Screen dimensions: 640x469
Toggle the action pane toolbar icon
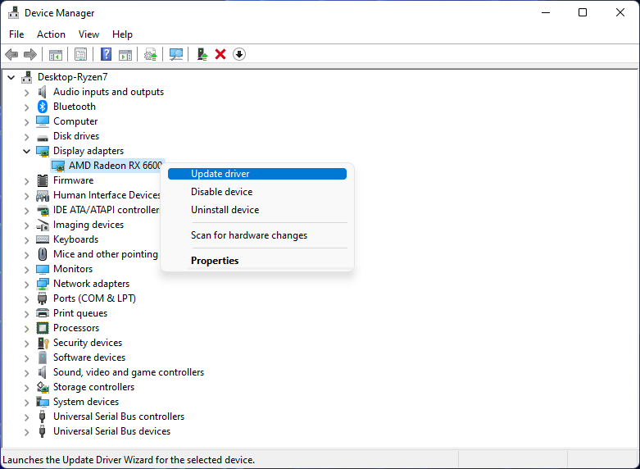pyautogui.click(x=125, y=54)
